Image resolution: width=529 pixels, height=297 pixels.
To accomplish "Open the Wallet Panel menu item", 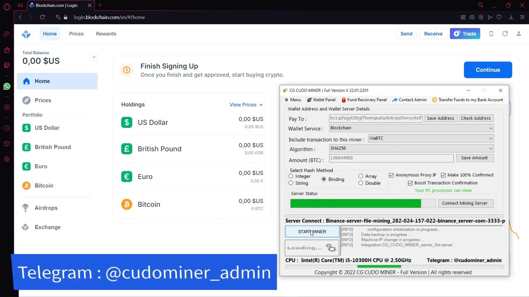I will [x=321, y=100].
